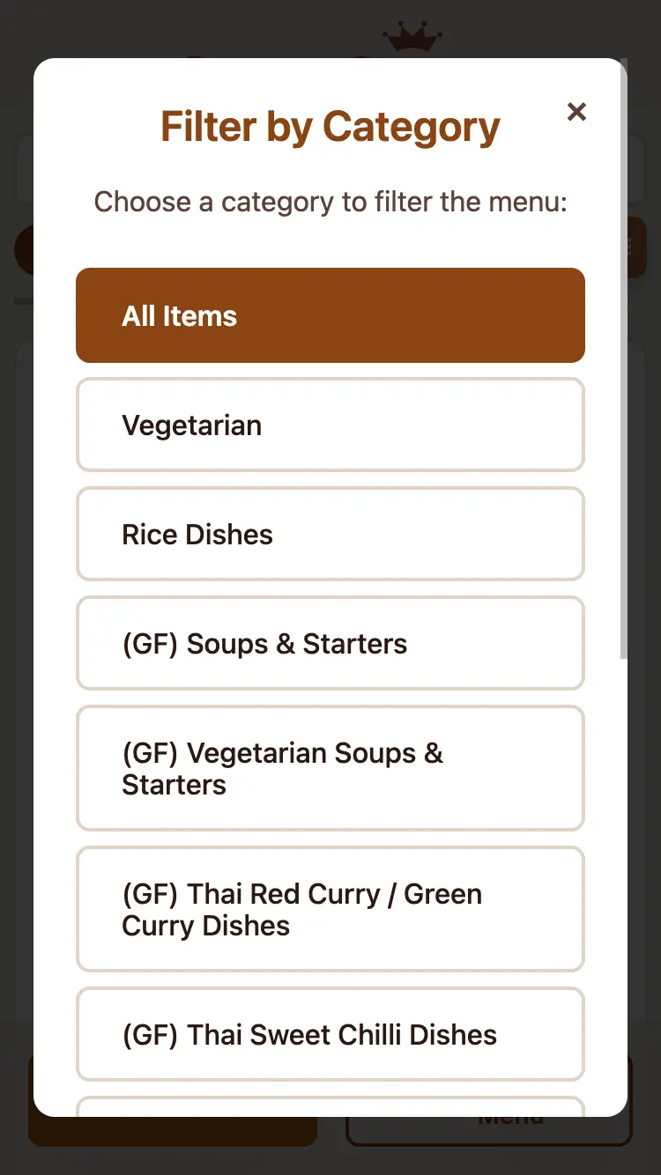
Task: Select the All Items category
Action: tap(330, 315)
